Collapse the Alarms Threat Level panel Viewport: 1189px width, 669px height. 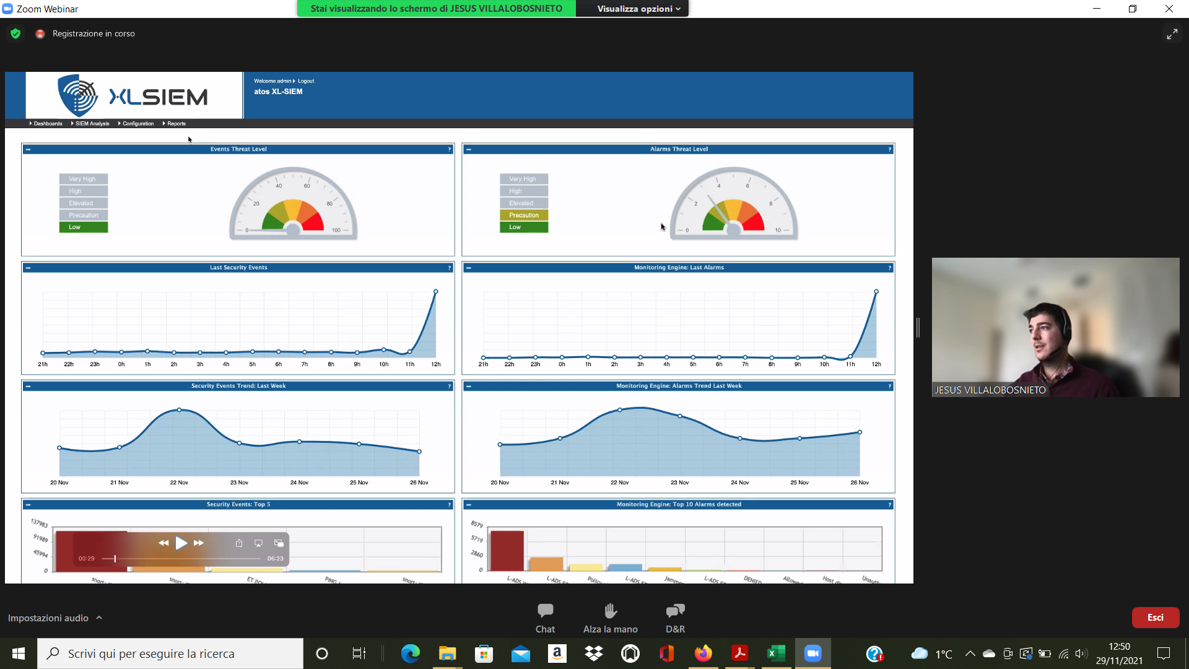tap(469, 149)
